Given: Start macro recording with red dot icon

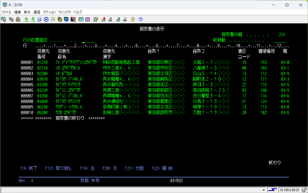Looking at the screenshot, I should [103, 19].
